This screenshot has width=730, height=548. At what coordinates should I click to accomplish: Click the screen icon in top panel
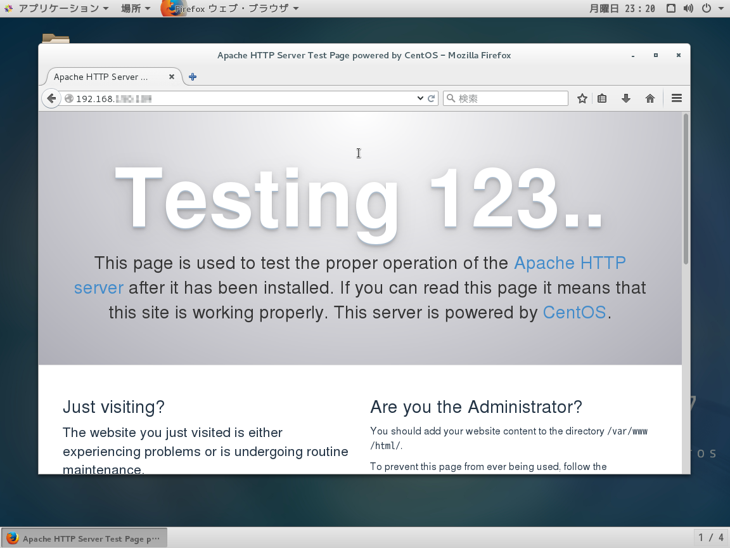[671, 8]
